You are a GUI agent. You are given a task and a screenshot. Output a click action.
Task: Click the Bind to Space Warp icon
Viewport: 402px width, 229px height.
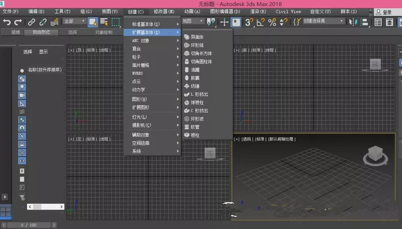[54, 22]
